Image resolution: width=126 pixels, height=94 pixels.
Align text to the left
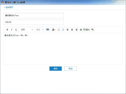pyautogui.click(x=68, y=30)
